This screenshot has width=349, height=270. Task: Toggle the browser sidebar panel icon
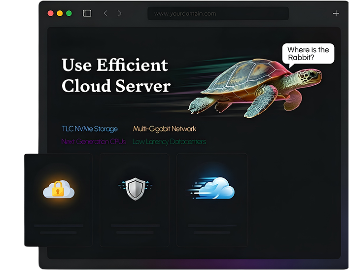tap(87, 13)
